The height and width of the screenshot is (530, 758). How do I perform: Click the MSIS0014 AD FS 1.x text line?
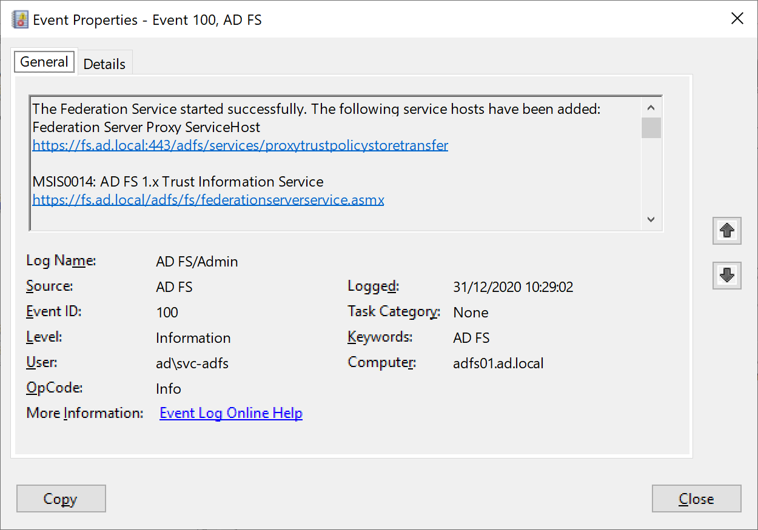pyautogui.click(x=178, y=182)
